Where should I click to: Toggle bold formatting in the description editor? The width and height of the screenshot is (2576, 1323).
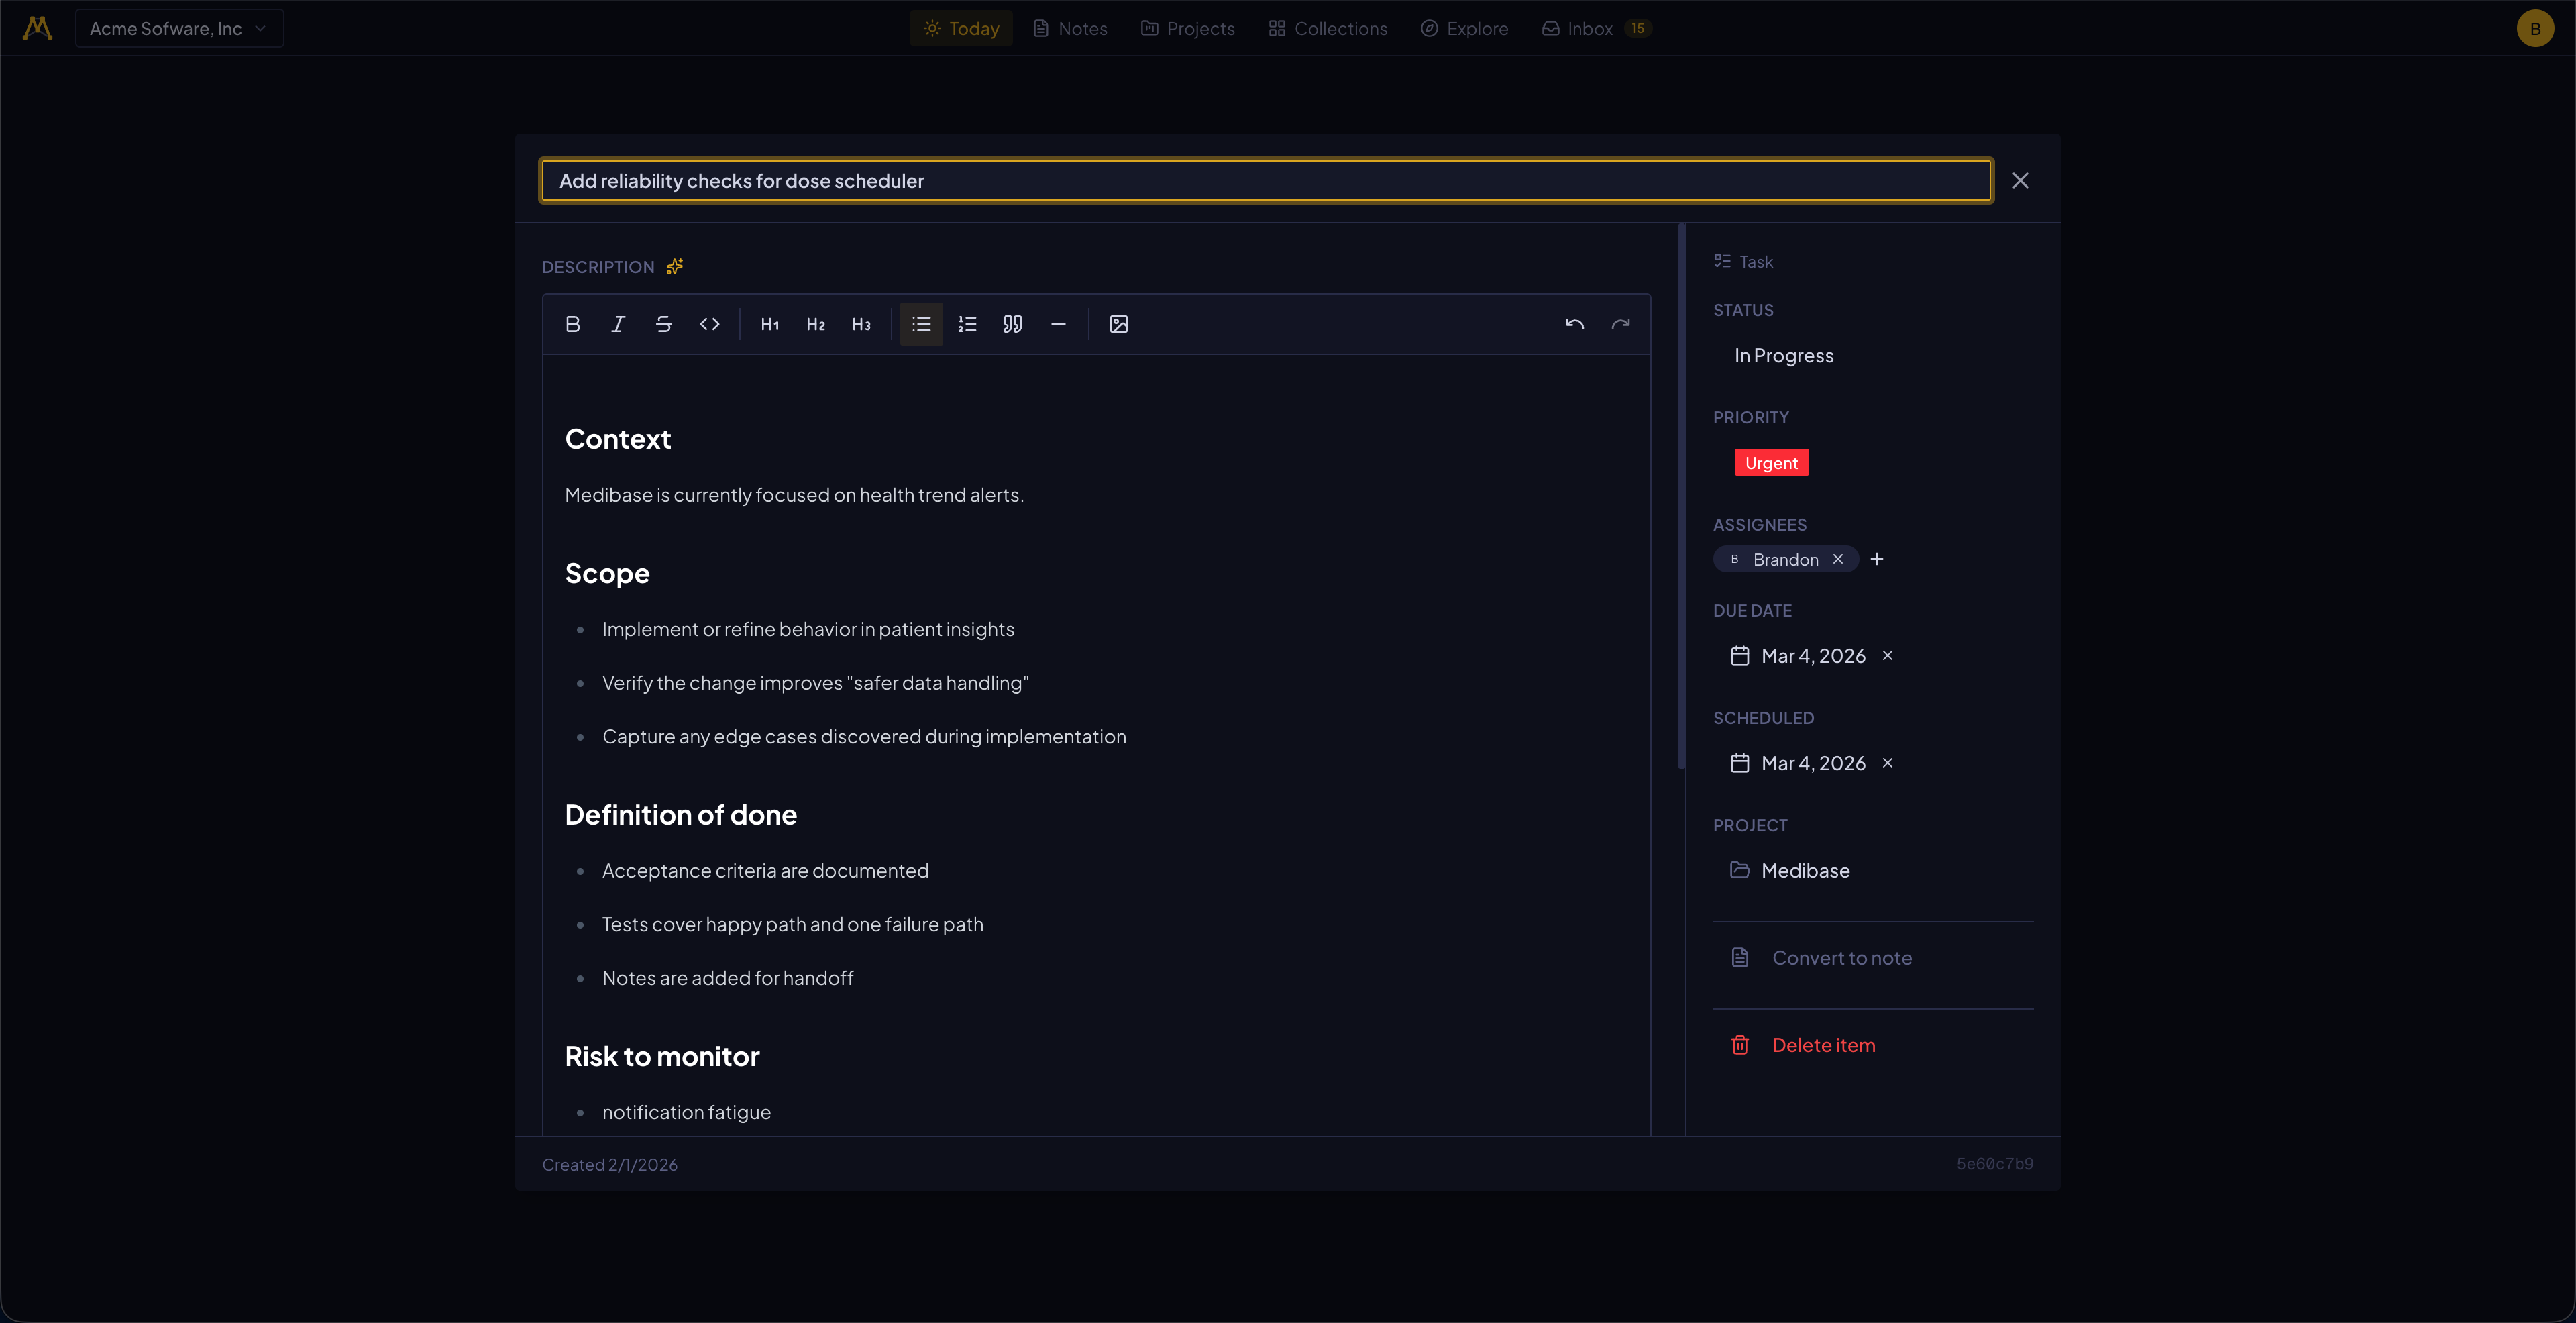pyautogui.click(x=573, y=324)
